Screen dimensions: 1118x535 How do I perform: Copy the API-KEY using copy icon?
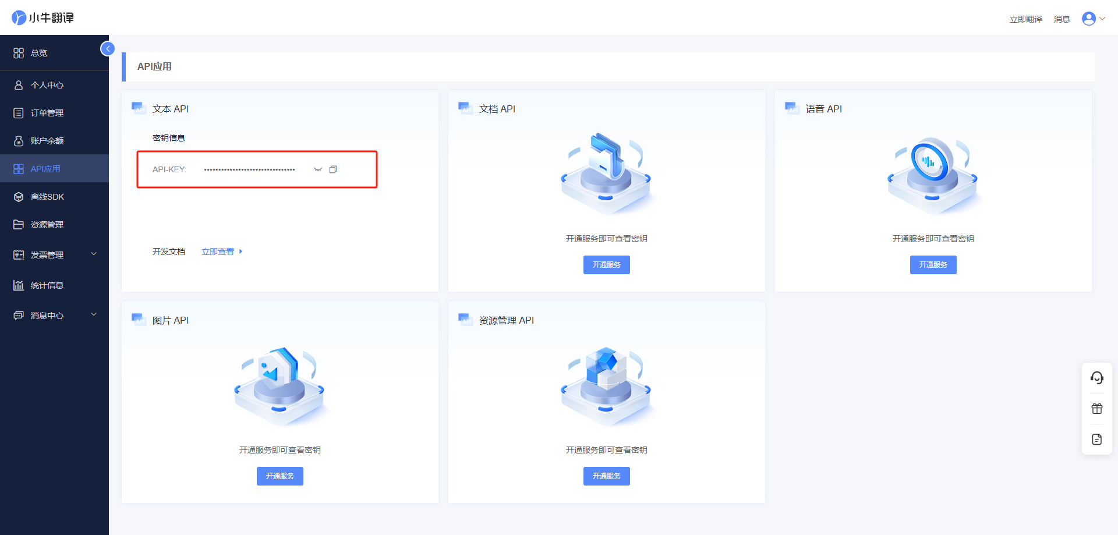tap(333, 169)
